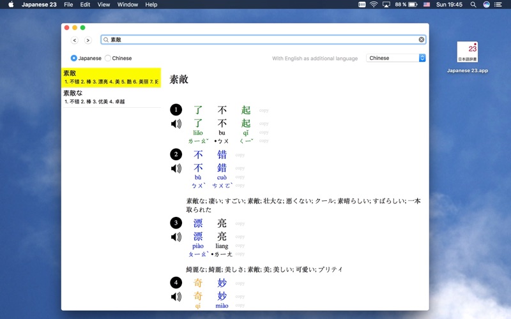Image resolution: width=511 pixels, height=319 pixels.
Task: Select the Japanese radio button
Action: tap(74, 58)
